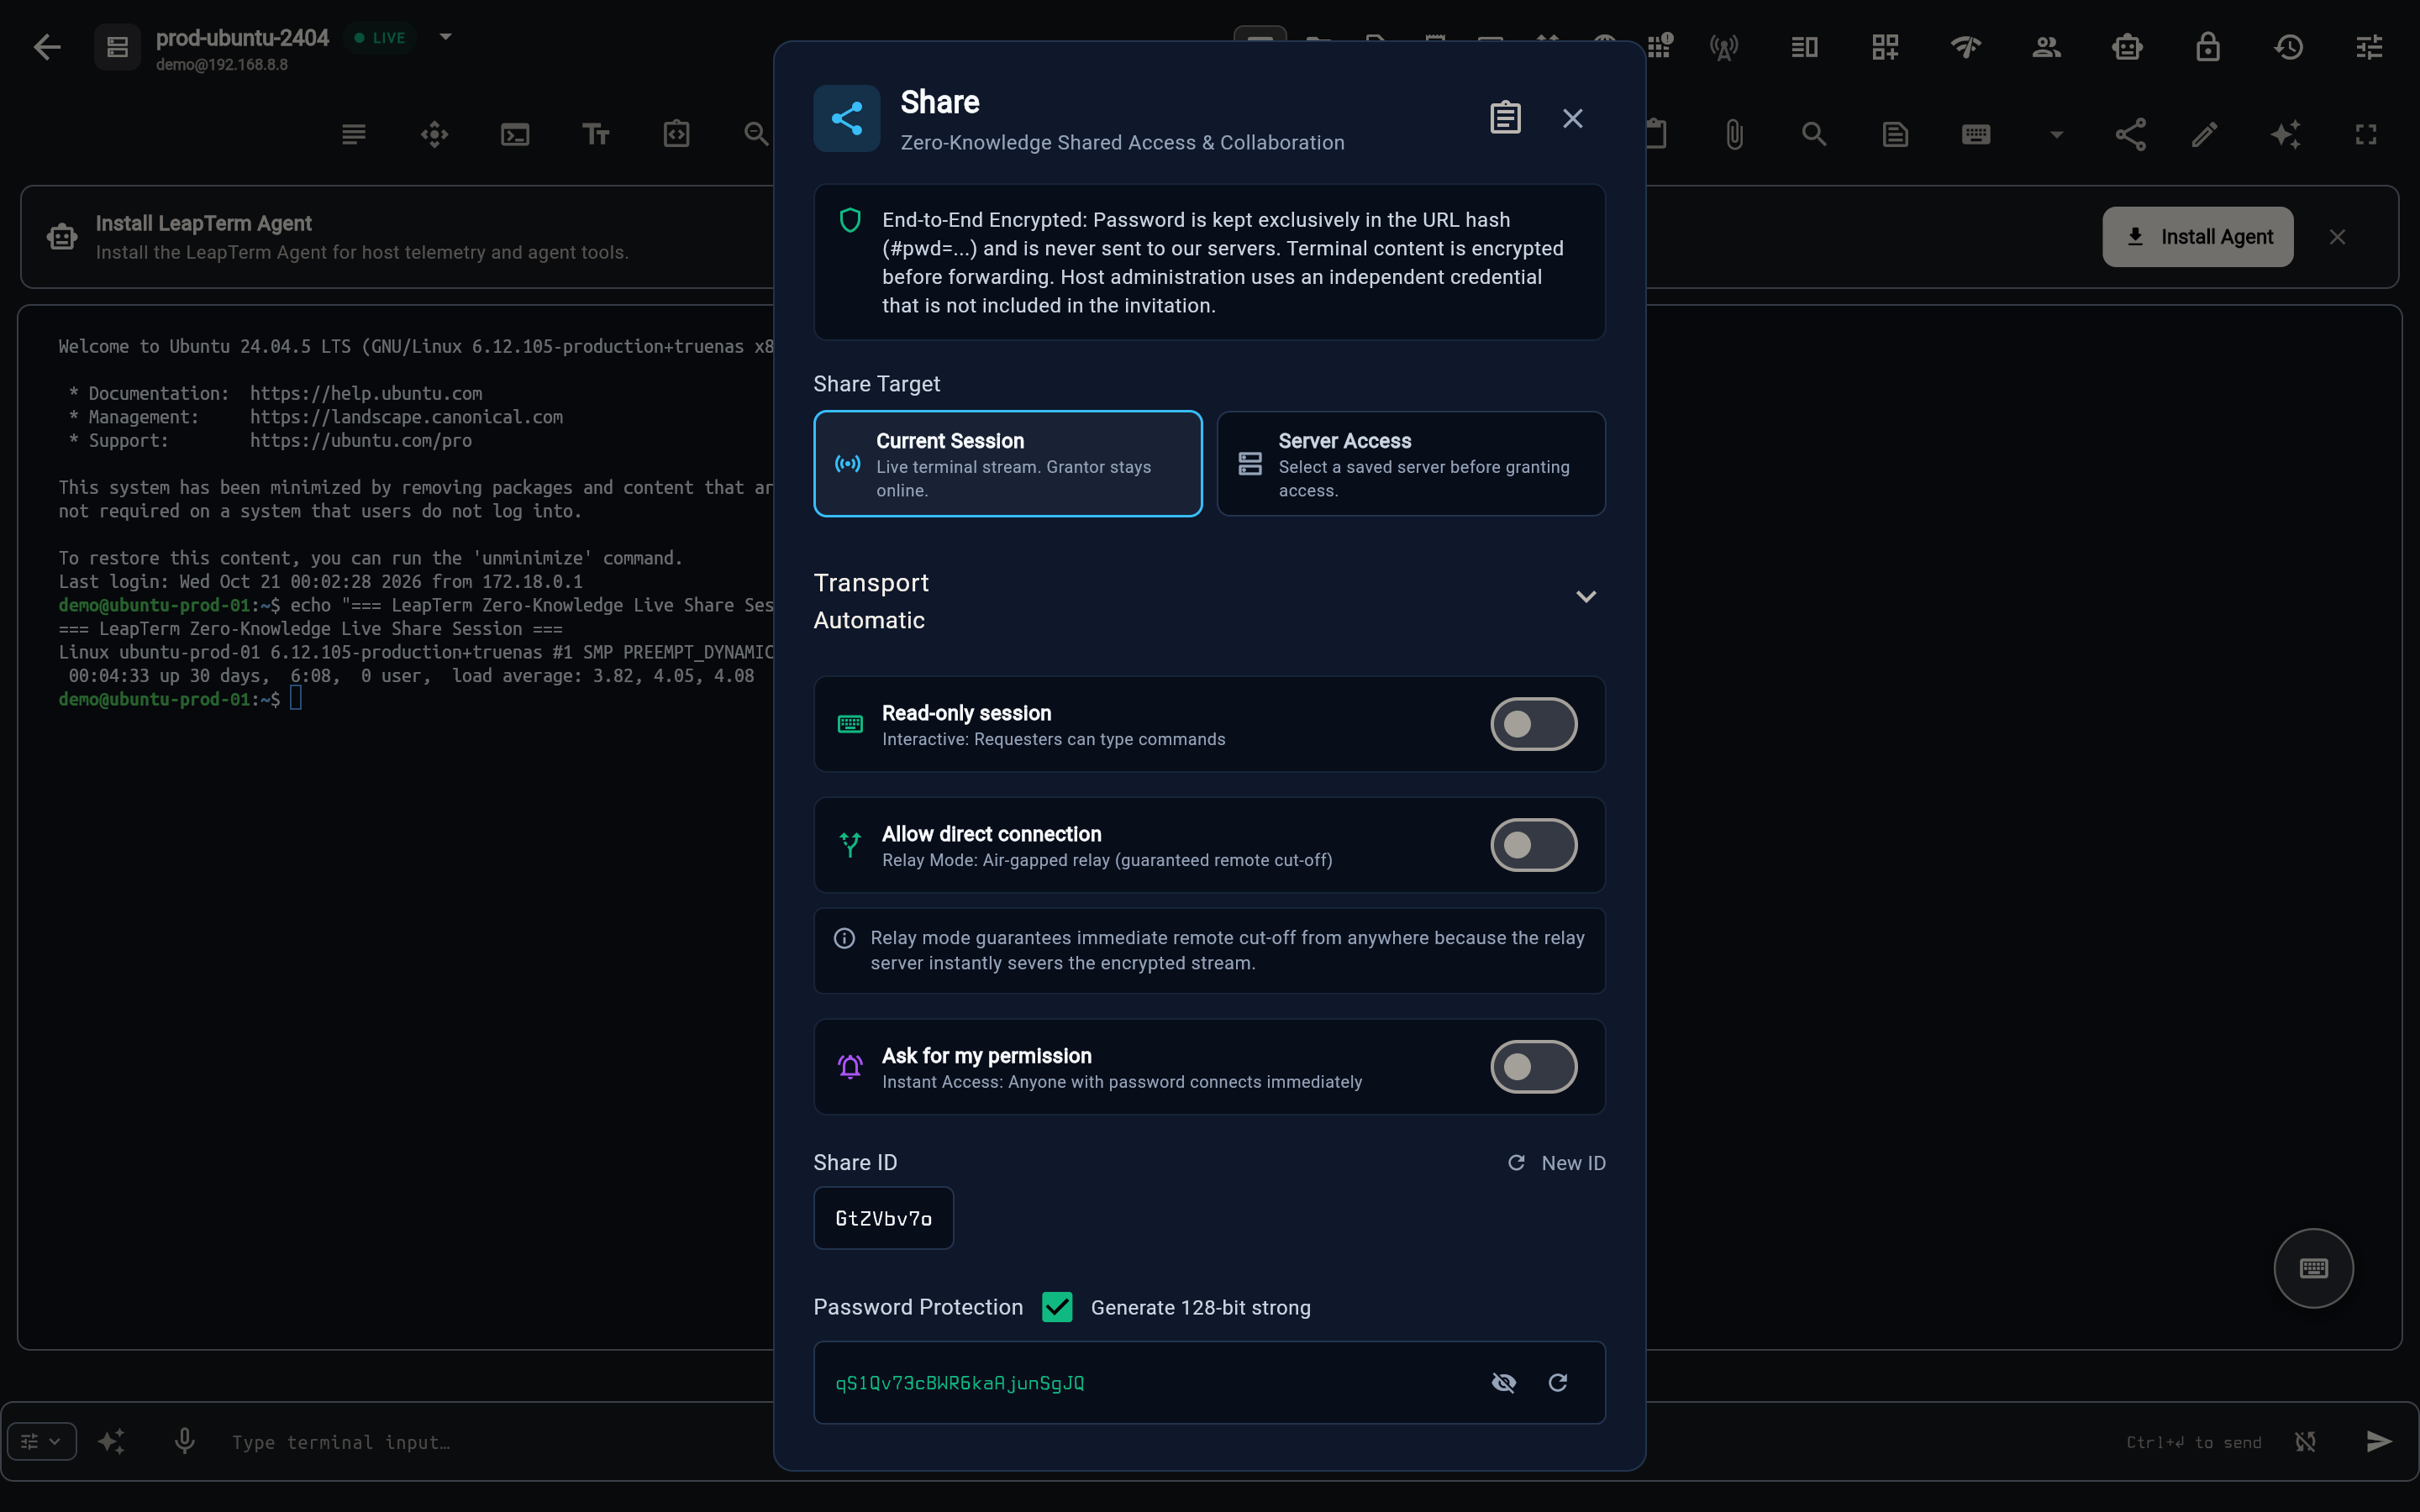Toggle fullscreen icon in terminal toolbar
Viewport: 2420px width, 1512px height.
coord(2366,134)
